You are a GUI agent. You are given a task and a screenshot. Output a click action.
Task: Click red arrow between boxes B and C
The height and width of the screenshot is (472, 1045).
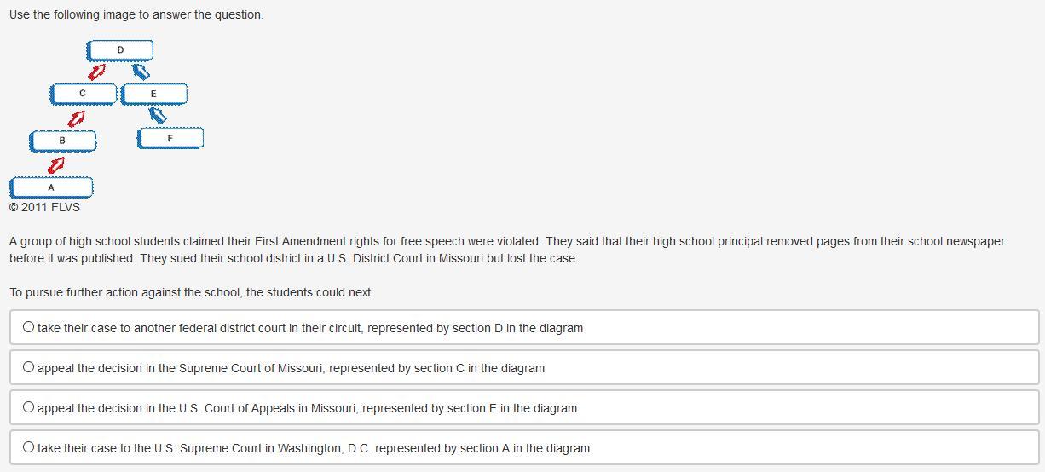[77, 117]
